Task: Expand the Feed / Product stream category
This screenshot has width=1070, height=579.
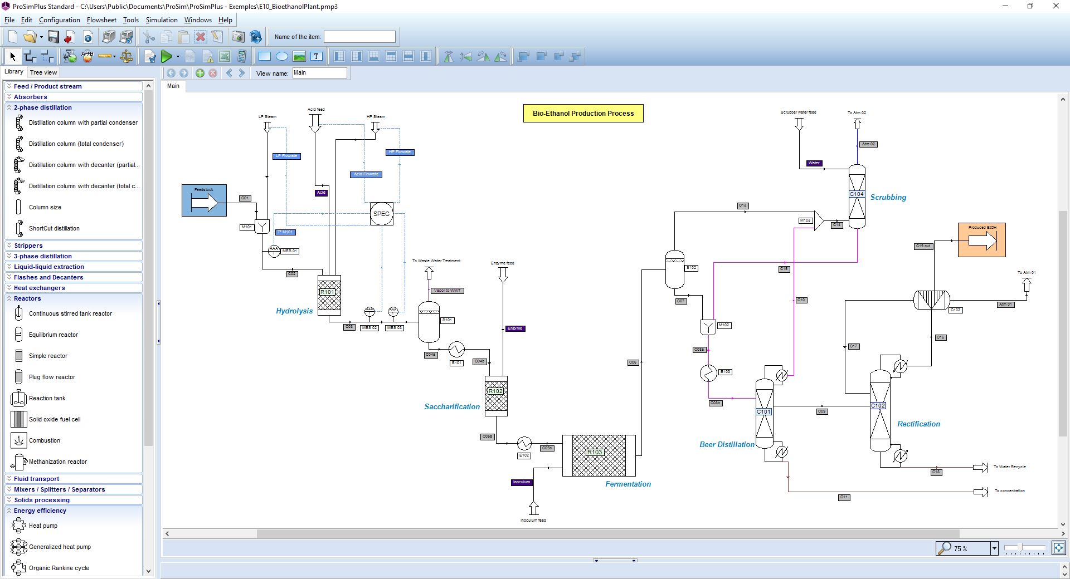Action: (47, 86)
